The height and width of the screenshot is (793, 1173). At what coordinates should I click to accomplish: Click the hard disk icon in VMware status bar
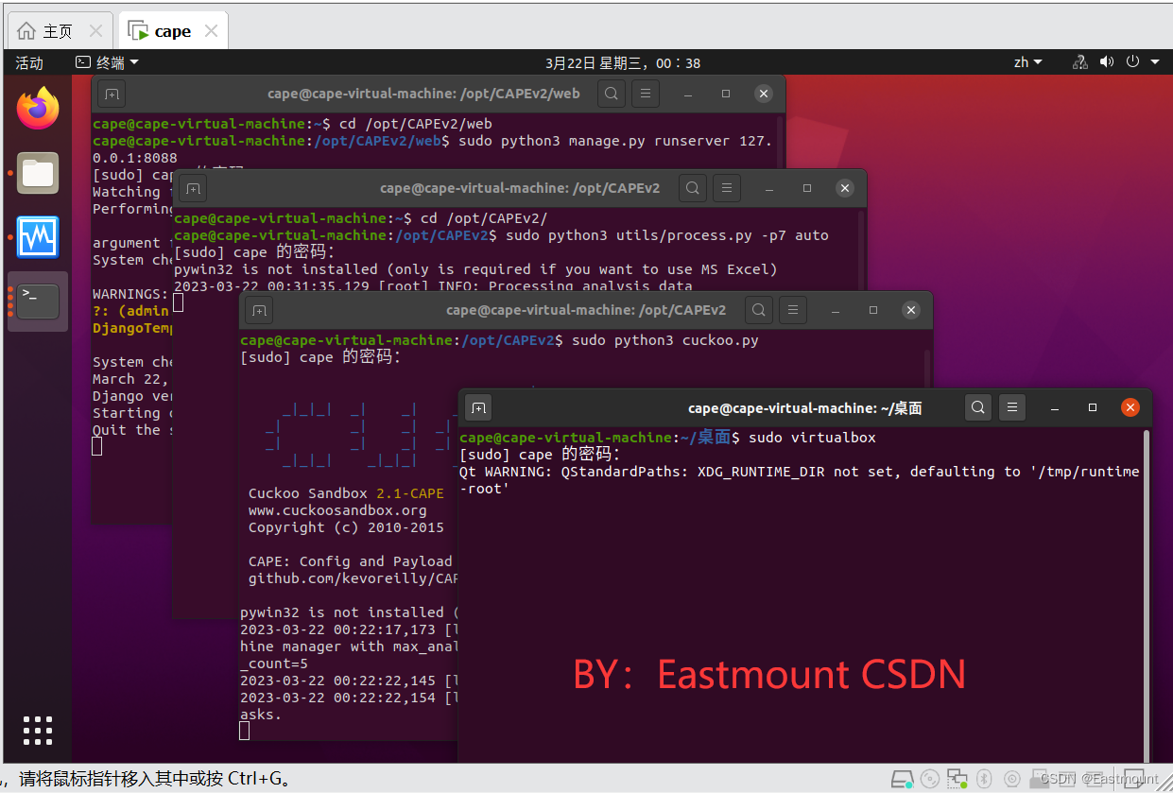tap(903, 779)
